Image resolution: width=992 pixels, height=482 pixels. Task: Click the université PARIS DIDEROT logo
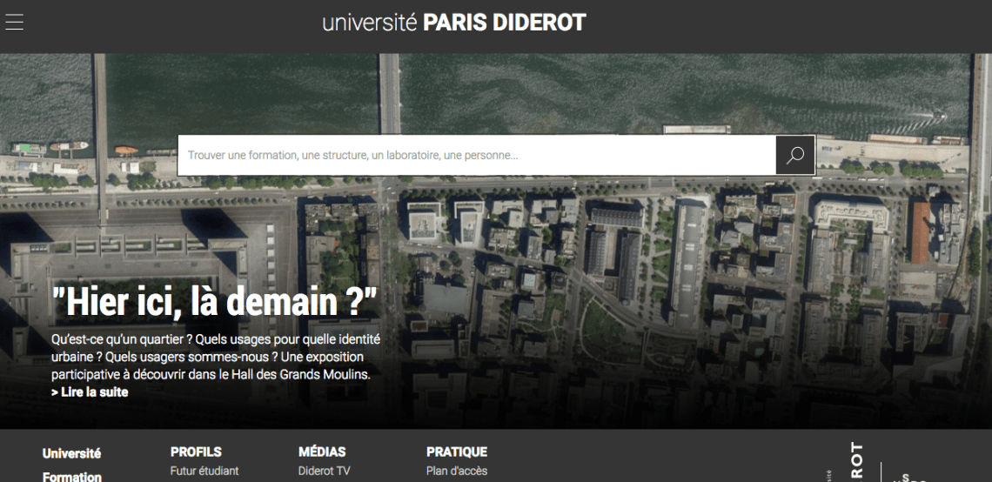(454, 23)
